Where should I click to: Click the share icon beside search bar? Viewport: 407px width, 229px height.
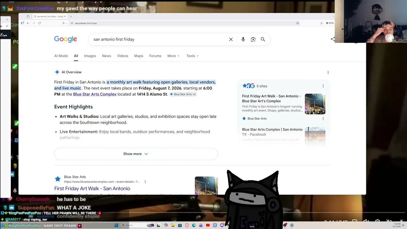coord(333,39)
